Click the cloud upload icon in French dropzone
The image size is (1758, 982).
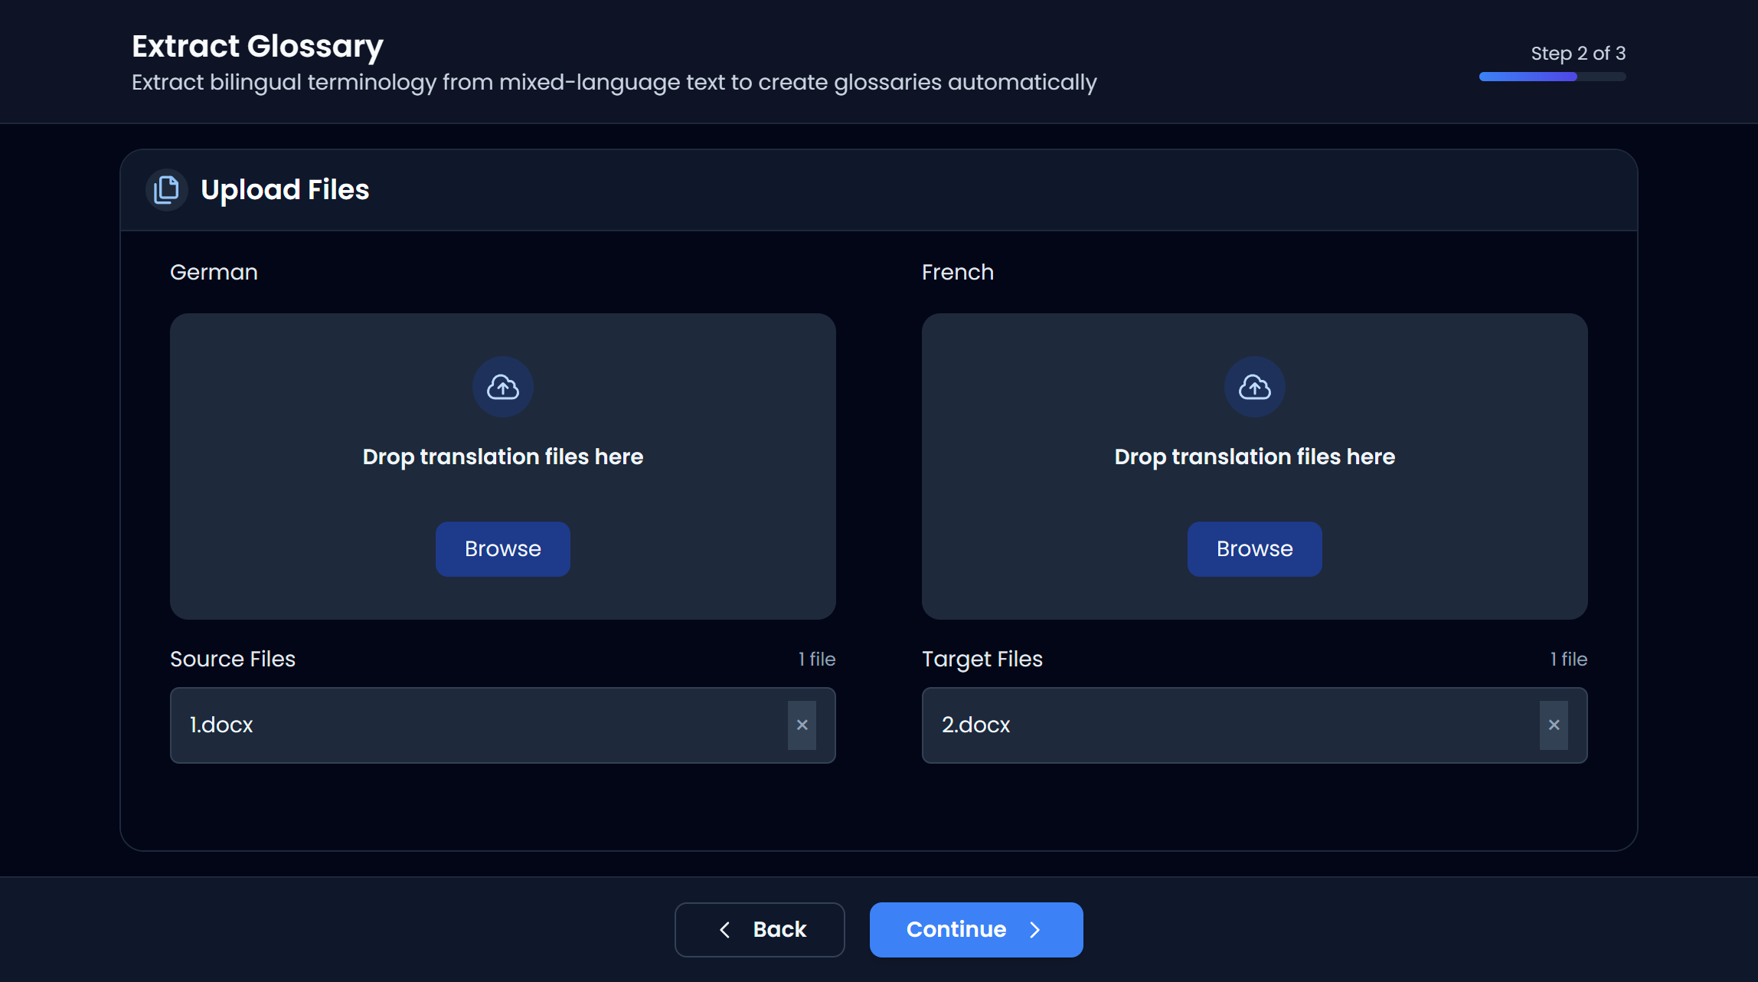[1254, 387]
